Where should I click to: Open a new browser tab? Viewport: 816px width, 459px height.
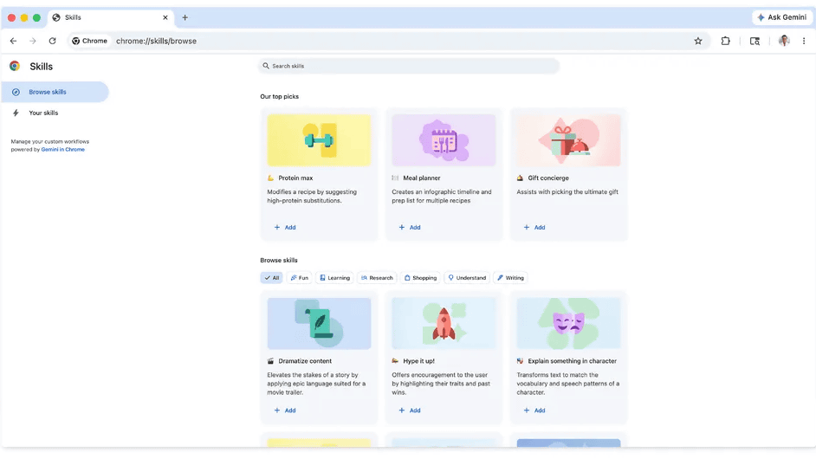tap(185, 17)
